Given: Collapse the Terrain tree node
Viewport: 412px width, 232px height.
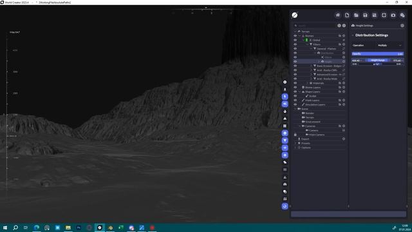Looking at the screenshot, I should [295, 32].
